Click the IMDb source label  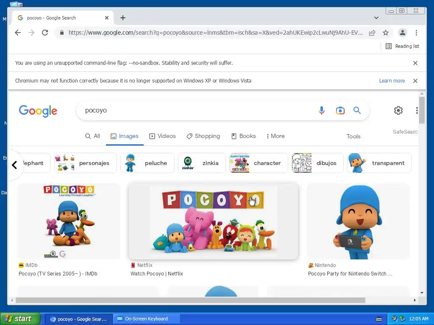coord(28,265)
